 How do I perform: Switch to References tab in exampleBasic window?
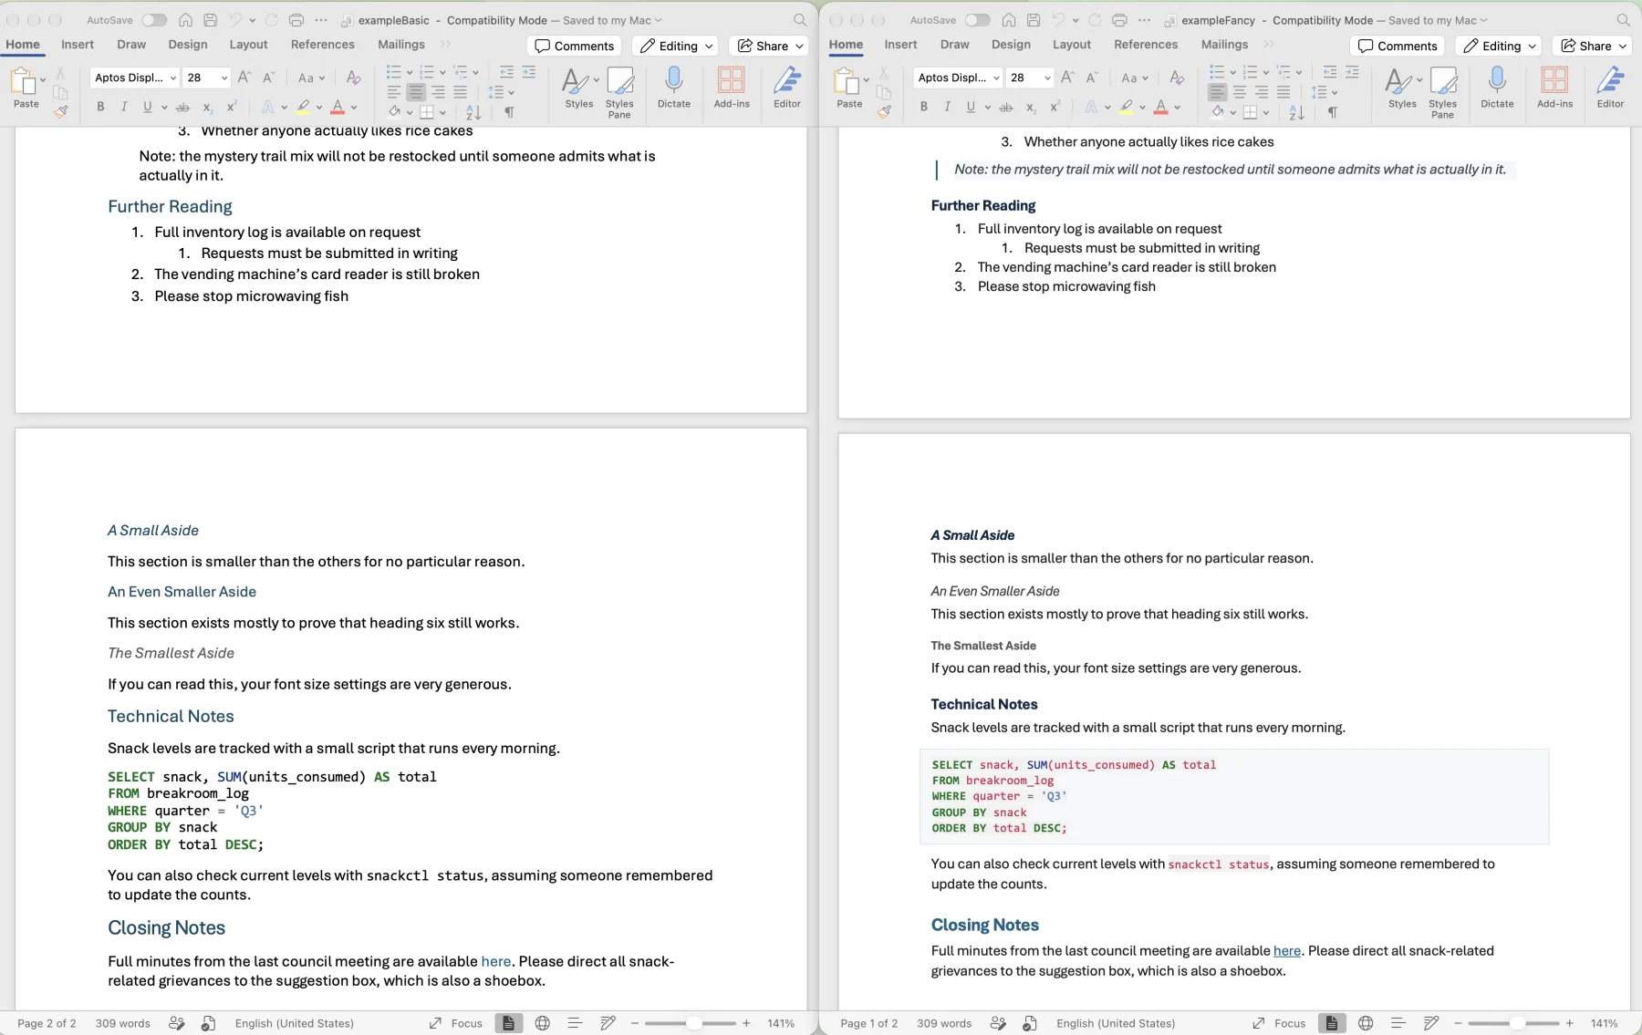[323, 44]
